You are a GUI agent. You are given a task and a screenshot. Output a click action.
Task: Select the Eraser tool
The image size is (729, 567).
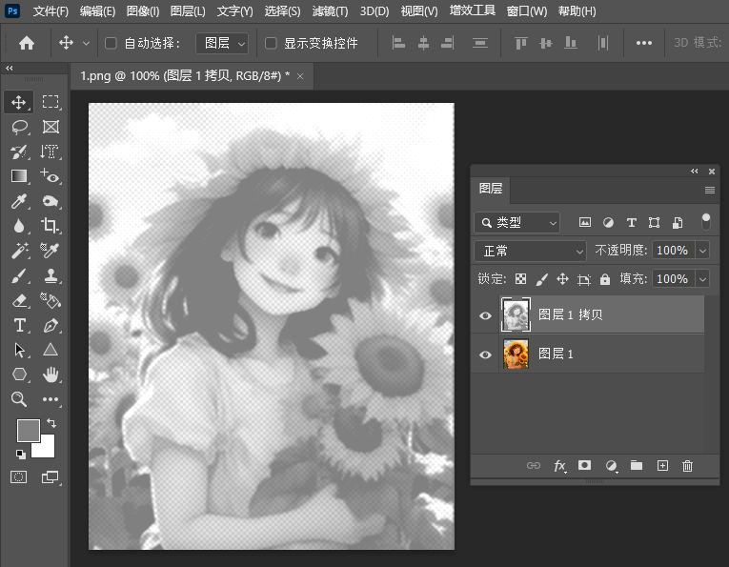pos(19,301)
